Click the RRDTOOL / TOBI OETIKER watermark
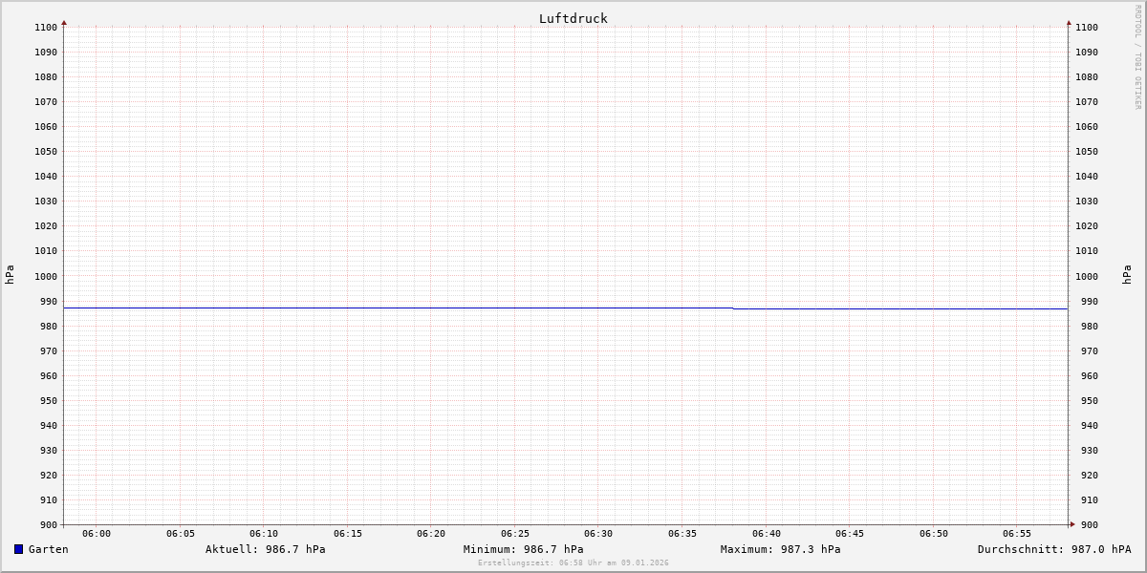The height and width of the screenshot is (573, 1147). pos(1137,57)
